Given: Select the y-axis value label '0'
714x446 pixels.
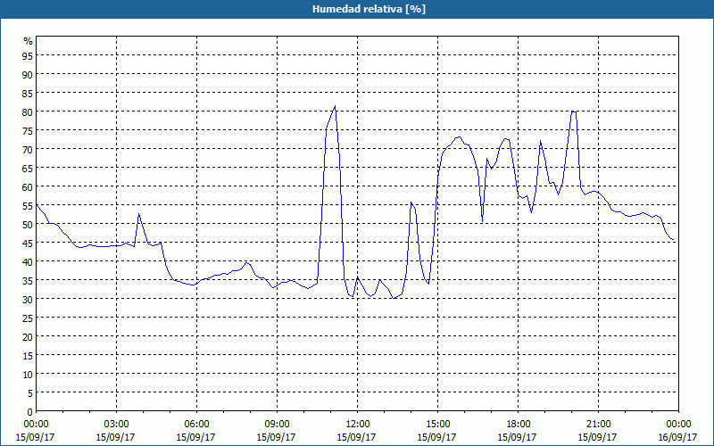Looking at the screenshot, I should click(30, 412).
